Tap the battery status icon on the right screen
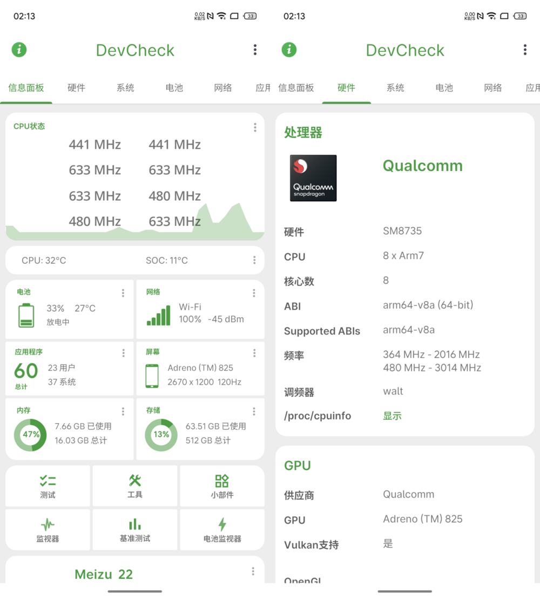The image size is (540, 600). (x=519, y=16)
